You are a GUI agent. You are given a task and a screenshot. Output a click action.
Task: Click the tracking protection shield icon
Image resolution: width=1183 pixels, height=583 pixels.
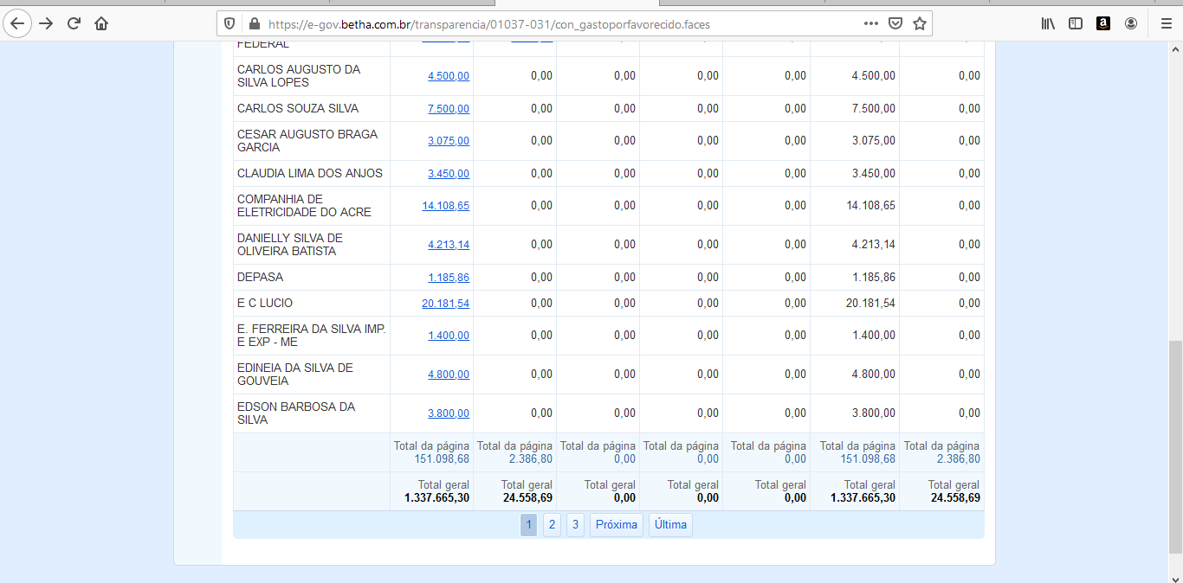tap(229, 23)
